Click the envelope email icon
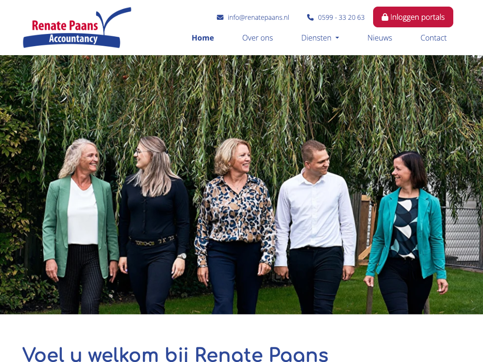The height and width of the screenshot is (362, 483). [220, 17]
